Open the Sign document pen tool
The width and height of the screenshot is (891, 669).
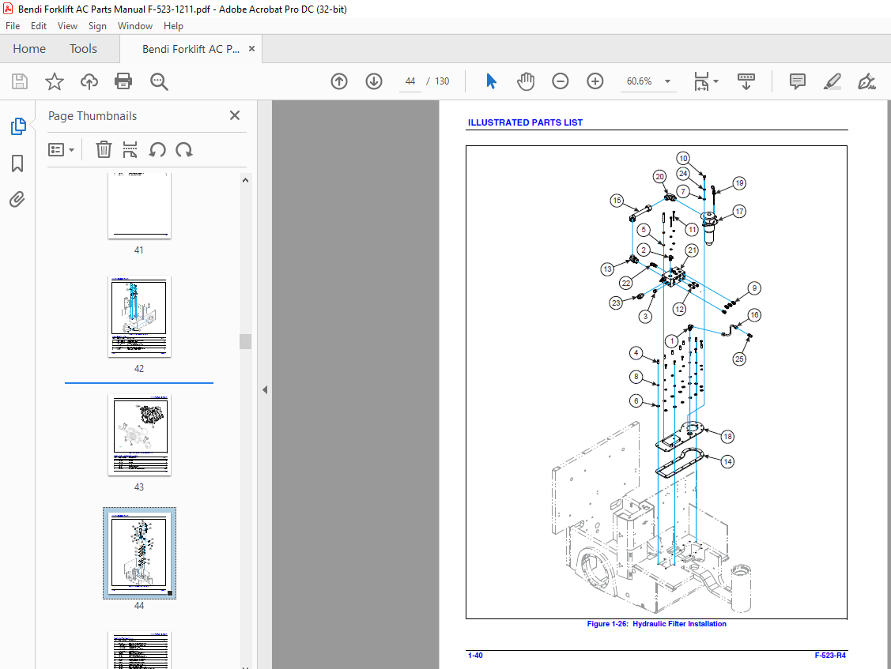866,81
